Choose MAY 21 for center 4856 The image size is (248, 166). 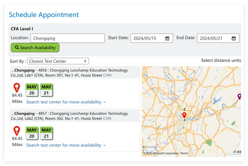click(x=46, y=90)
